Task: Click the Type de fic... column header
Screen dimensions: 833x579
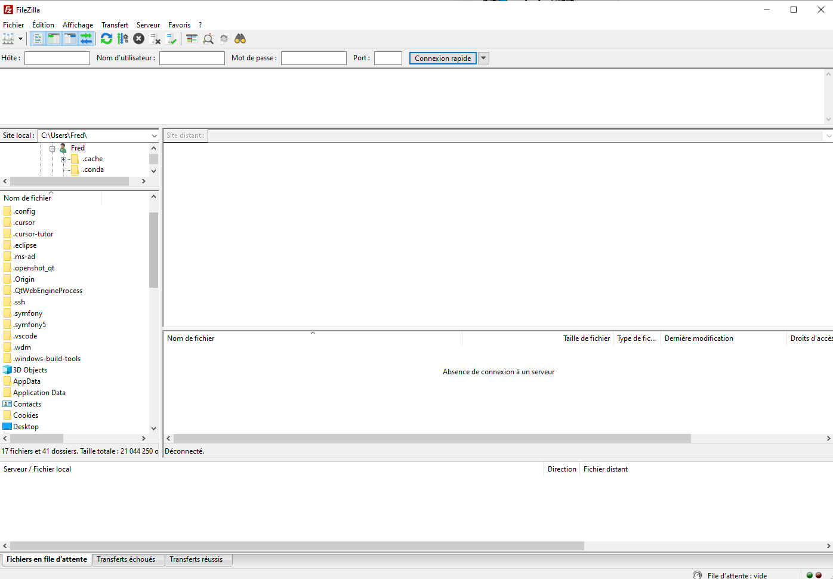Action: pyautogui.click(x=637, y=338)
